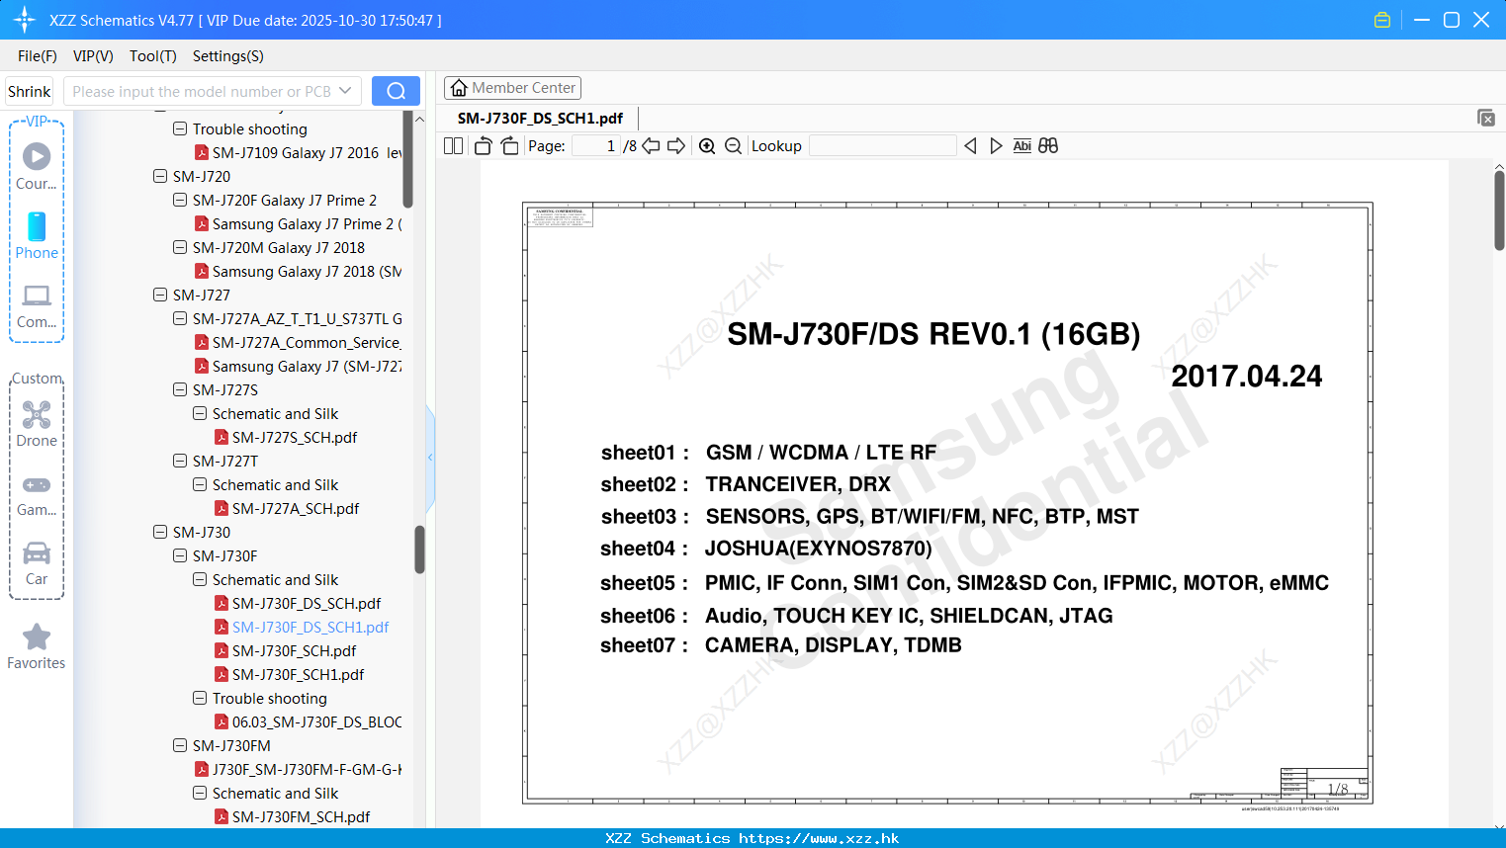The width and height of the screenshot is (1506, 848).
Task: Click the tree panel scrollbar thumb
Action: coord(419,550)
